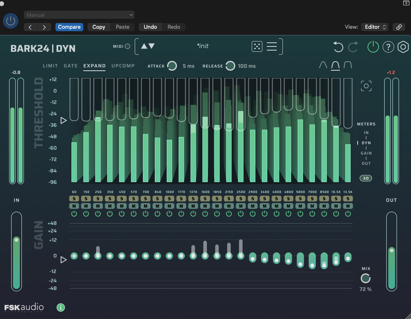Select the EXPAND mode tab
The image size is (411, 319).
click(x=94, y=66)
